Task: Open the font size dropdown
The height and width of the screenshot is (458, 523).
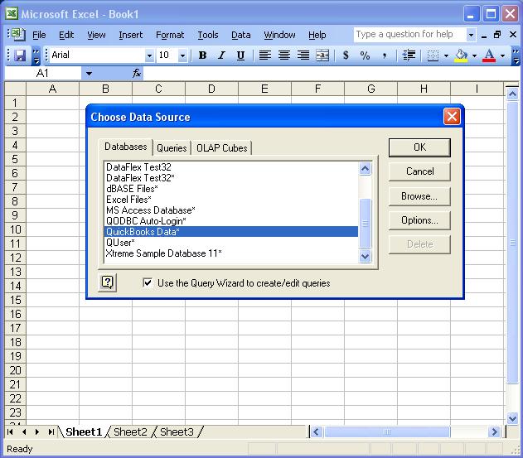Action: tap(182, 55)
